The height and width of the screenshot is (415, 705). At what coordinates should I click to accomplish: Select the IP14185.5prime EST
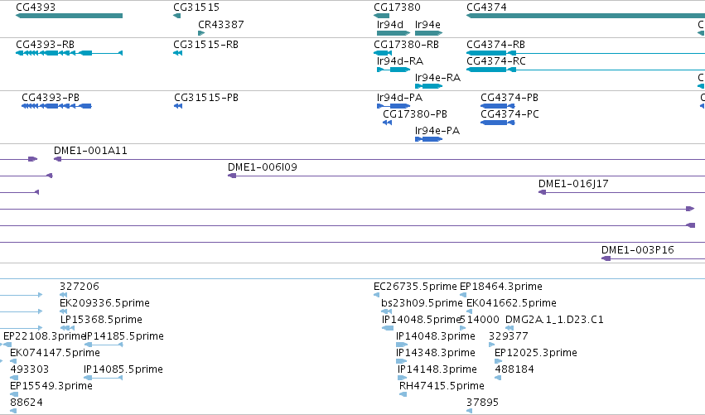click(104, 345)
